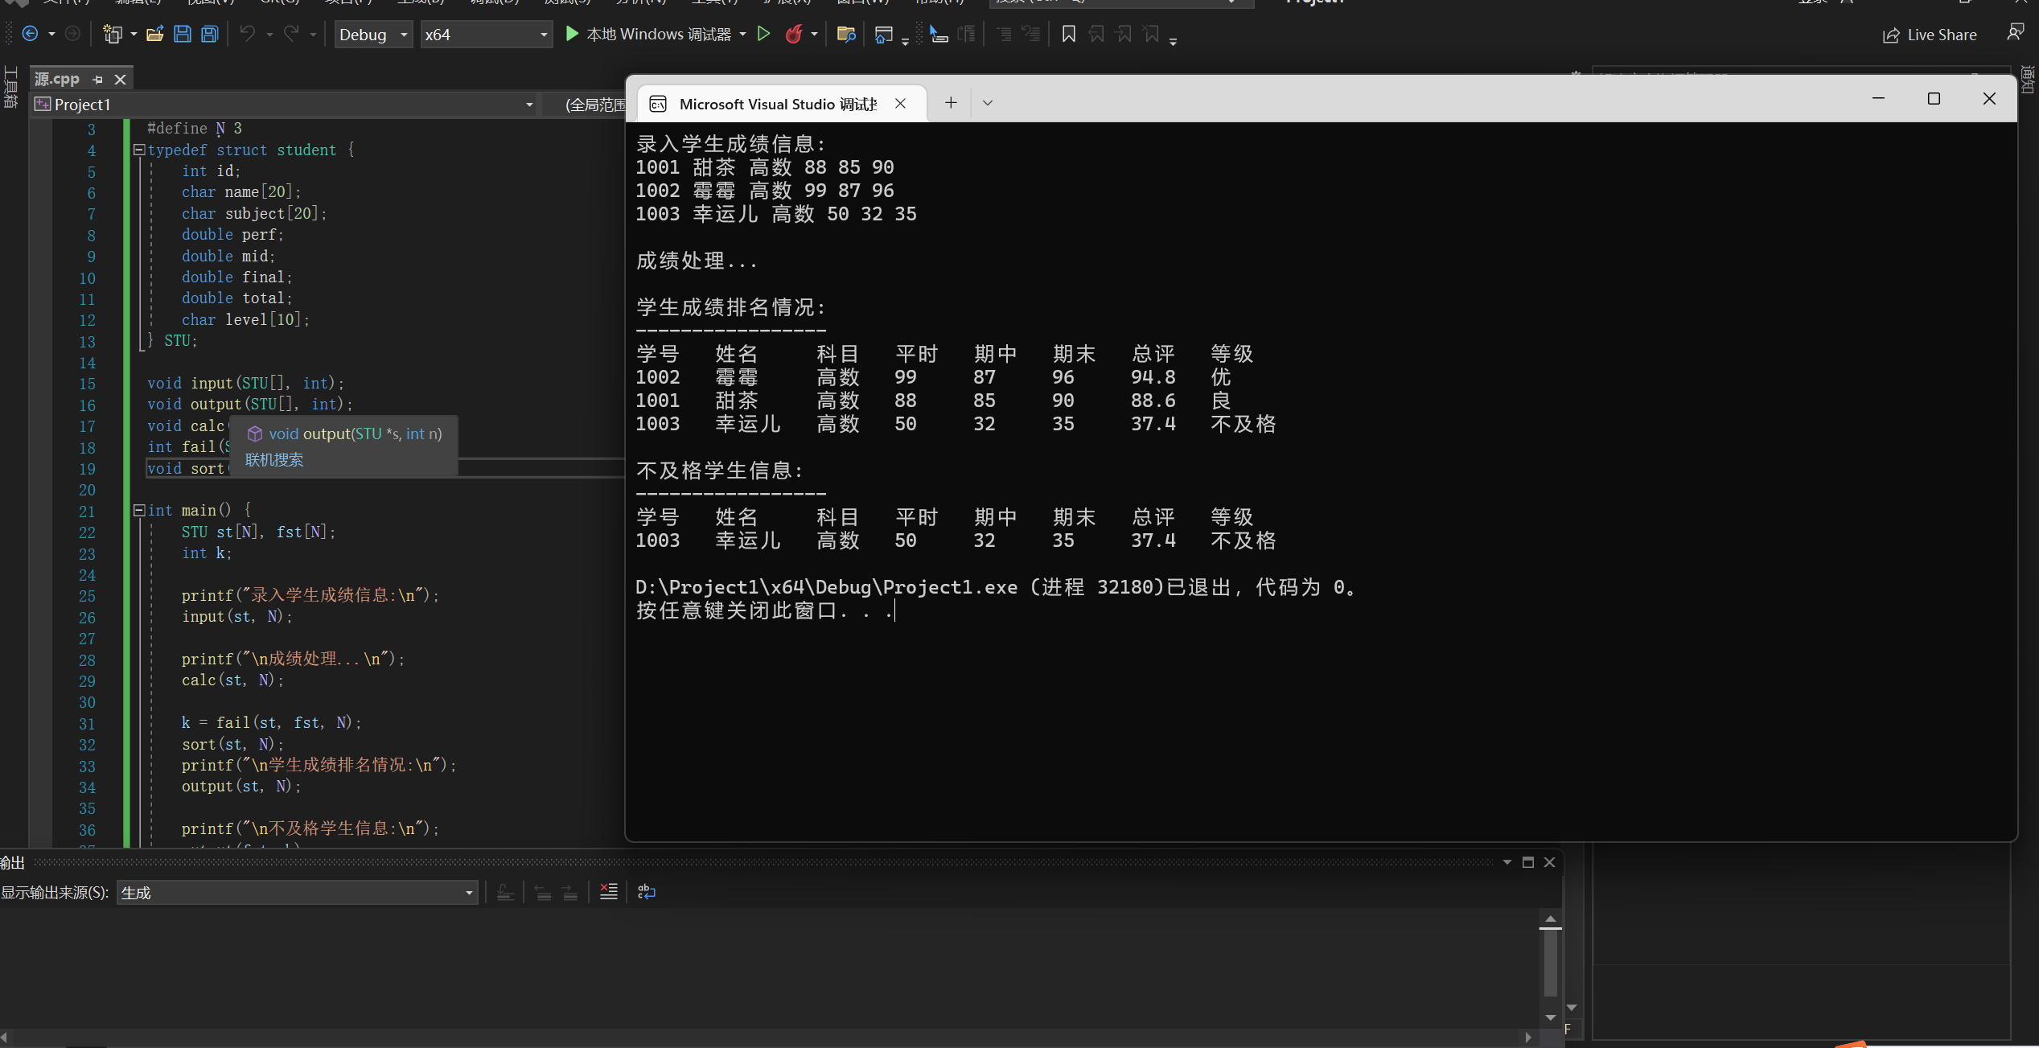The height and width of the screenshot is (1048, 2039).
Task: Open the 显示输出来源 (生成) output source dropdown
Action: tap(297, 893)
